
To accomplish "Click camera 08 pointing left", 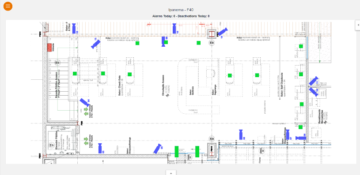I will coord(300,138).
